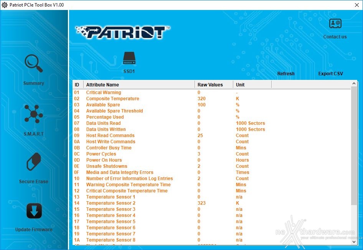Select the Media and Data Integrity Errors row
The height and width of the screenshot is (250, 363).
coord(211,172)
